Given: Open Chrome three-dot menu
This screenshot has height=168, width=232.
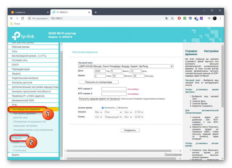Looking at the screenshot, I should [220, 18].
